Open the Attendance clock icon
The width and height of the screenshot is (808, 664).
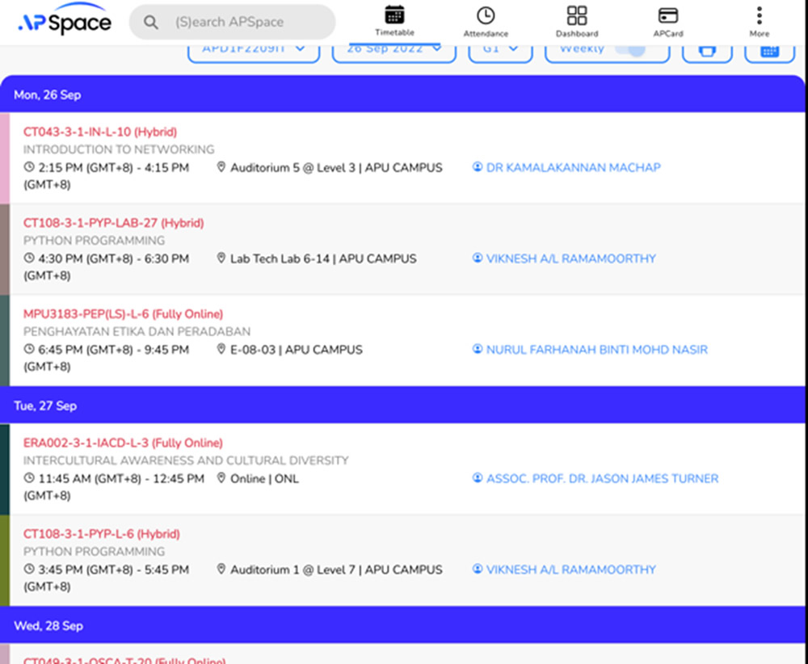(x=486, y=16)
